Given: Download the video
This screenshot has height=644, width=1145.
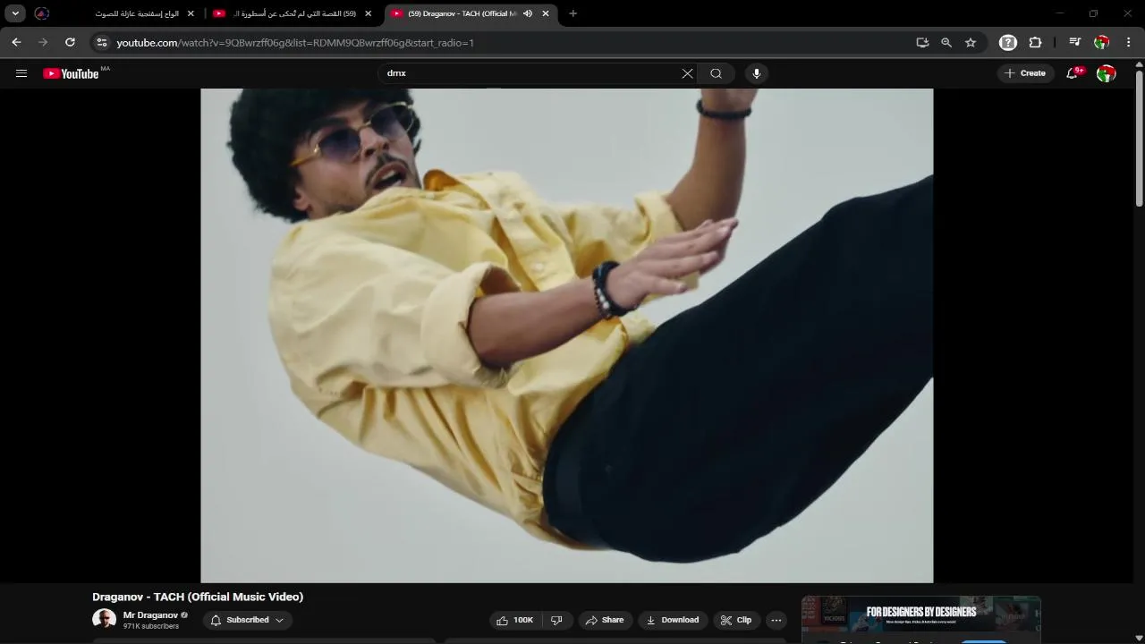Looking at the screenshot, I should tap(673, 620).
